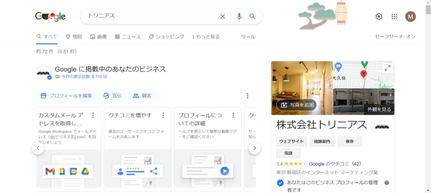Click 約 72 件 result count text
Viewport: 431px width, 193px height.
[56, 51]
